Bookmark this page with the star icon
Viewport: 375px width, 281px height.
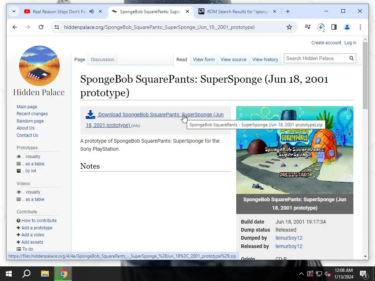click(289, 27)
